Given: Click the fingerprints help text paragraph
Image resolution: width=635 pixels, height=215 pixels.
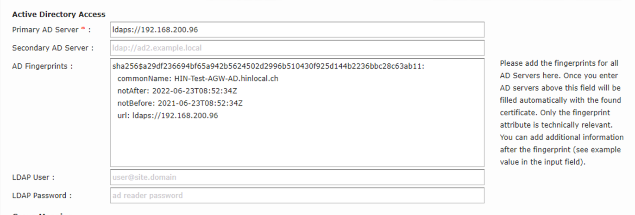Looking at the screenshot, I should [x=561, y=113].
